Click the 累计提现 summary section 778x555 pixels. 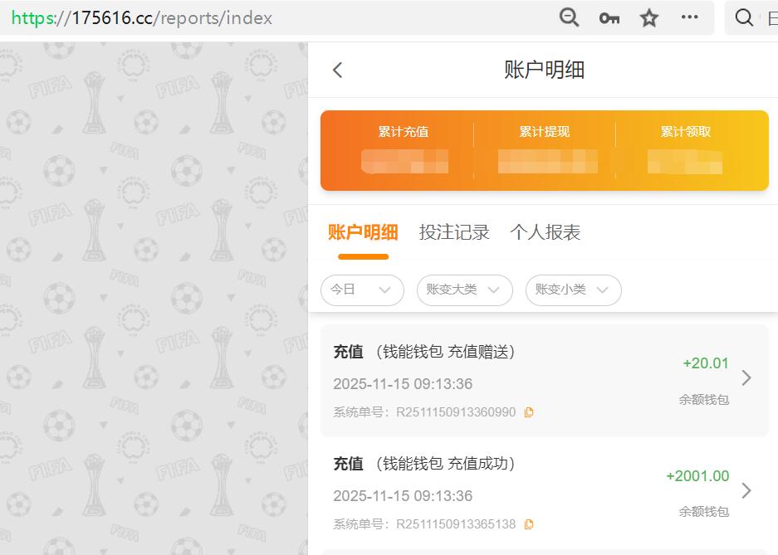point(545,150)
